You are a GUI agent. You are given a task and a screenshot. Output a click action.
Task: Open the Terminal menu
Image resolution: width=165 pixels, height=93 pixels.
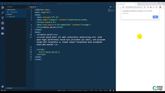click(35, 3)
